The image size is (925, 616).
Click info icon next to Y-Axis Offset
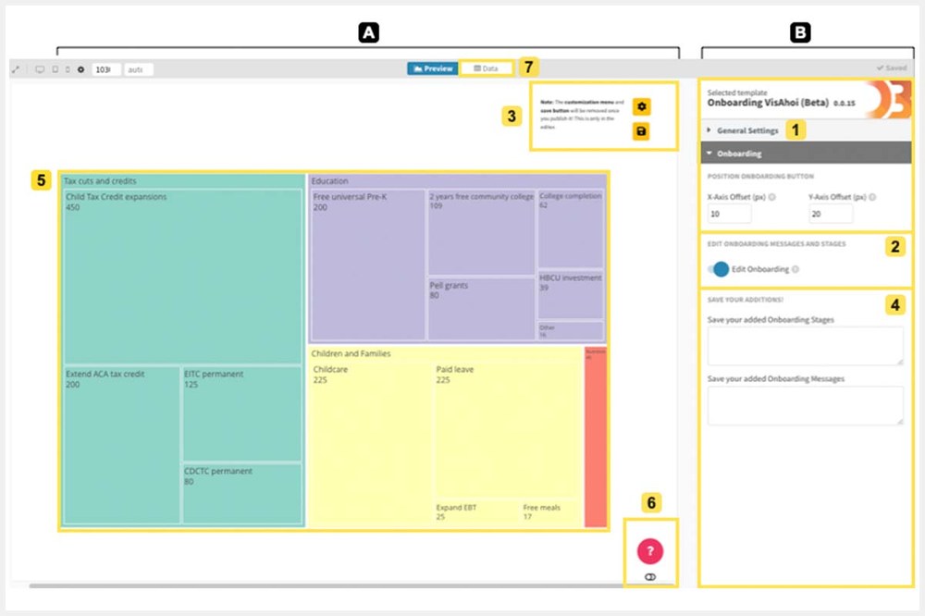871,197
